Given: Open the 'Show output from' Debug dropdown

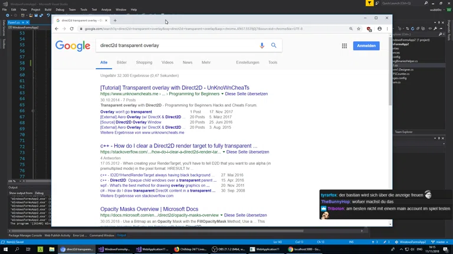Looking at the screenshot, I should (x=40, y=193).
